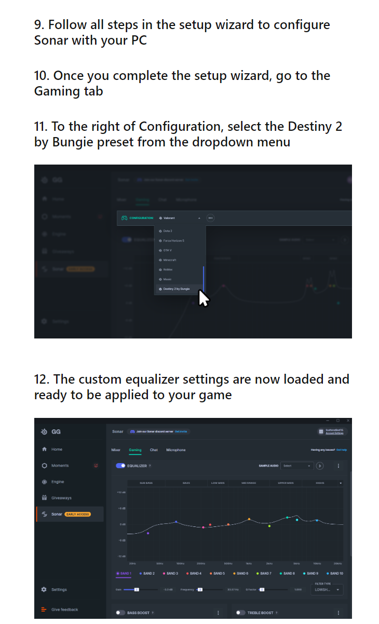Toggle the Equalizer switch off
This screenshot has width=379, height=624.
(120, 466)
